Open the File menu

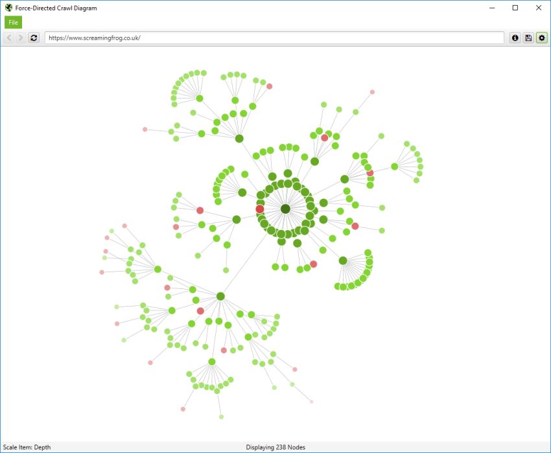[13, 23]
